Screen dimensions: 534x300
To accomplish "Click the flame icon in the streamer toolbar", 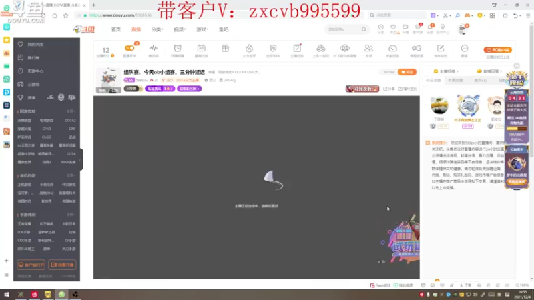I will pos(249,48).
